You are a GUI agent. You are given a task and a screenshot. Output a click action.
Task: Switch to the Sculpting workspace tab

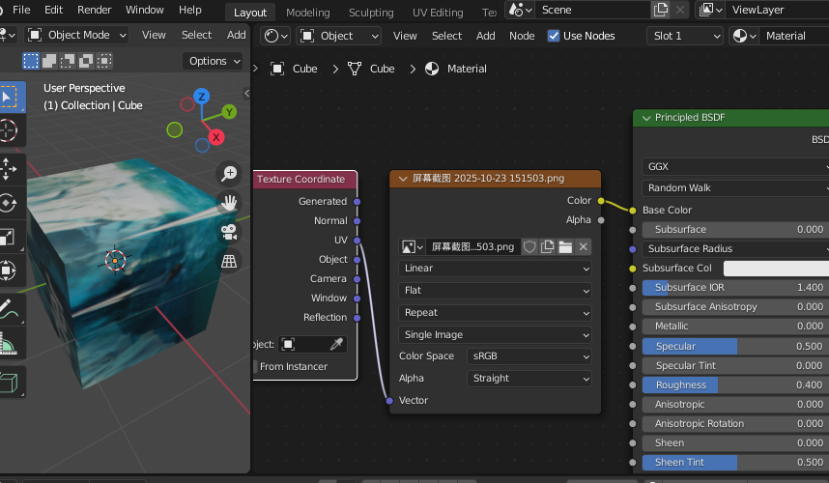point(371,13)
